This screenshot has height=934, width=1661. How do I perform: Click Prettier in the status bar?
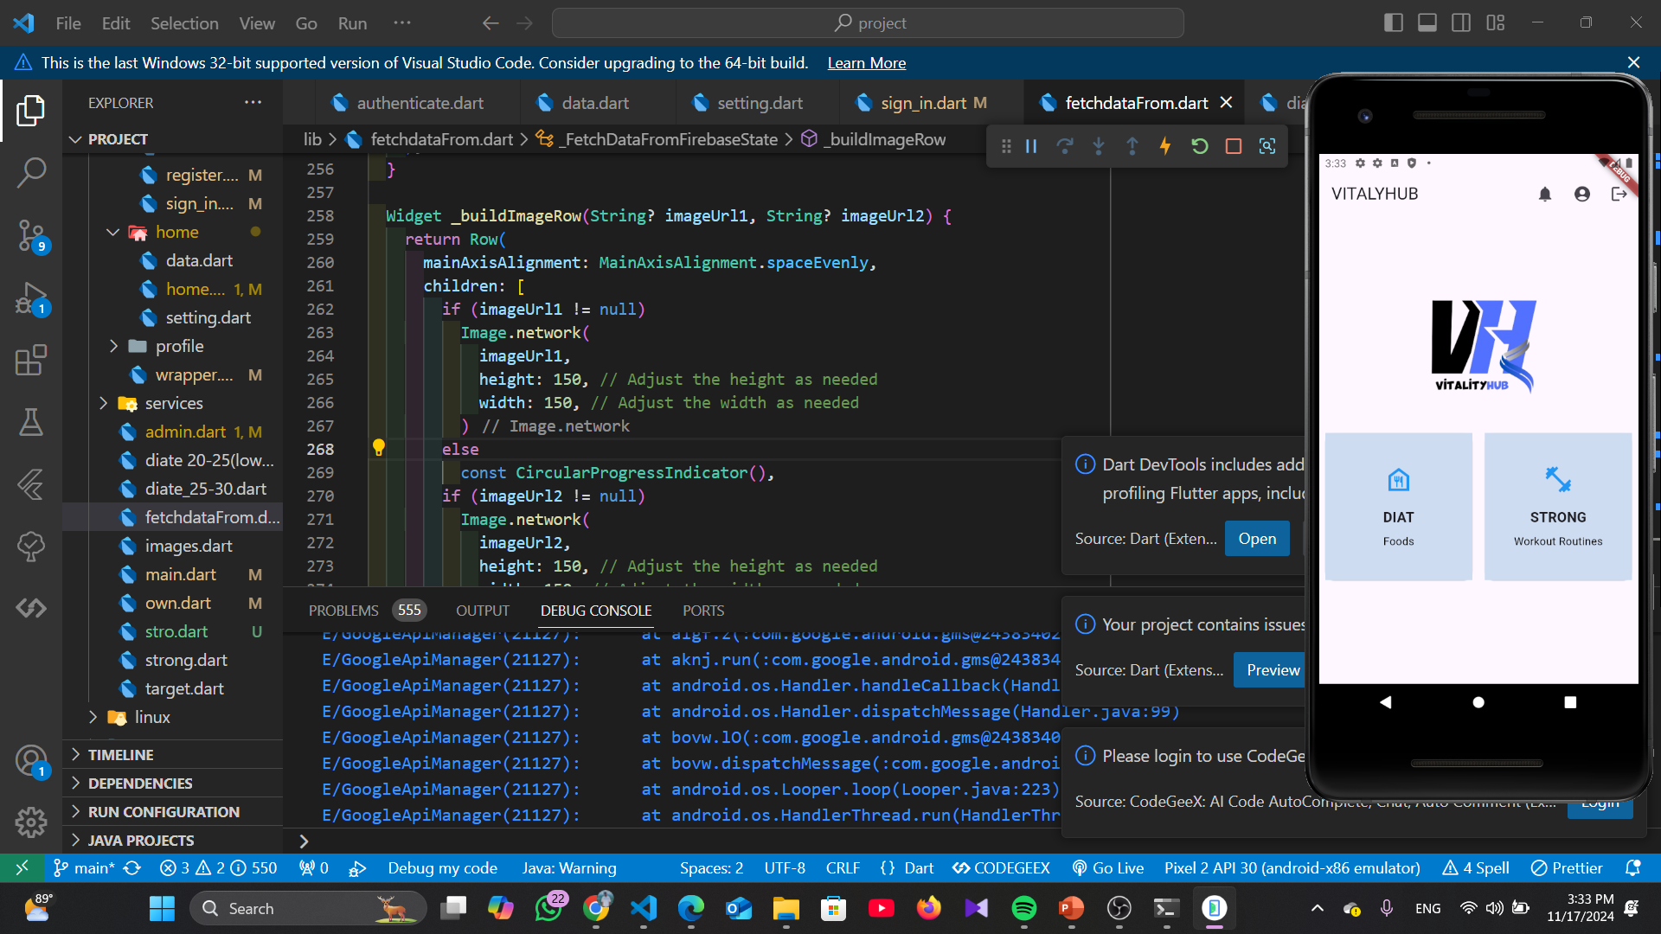click(1567, 868)
